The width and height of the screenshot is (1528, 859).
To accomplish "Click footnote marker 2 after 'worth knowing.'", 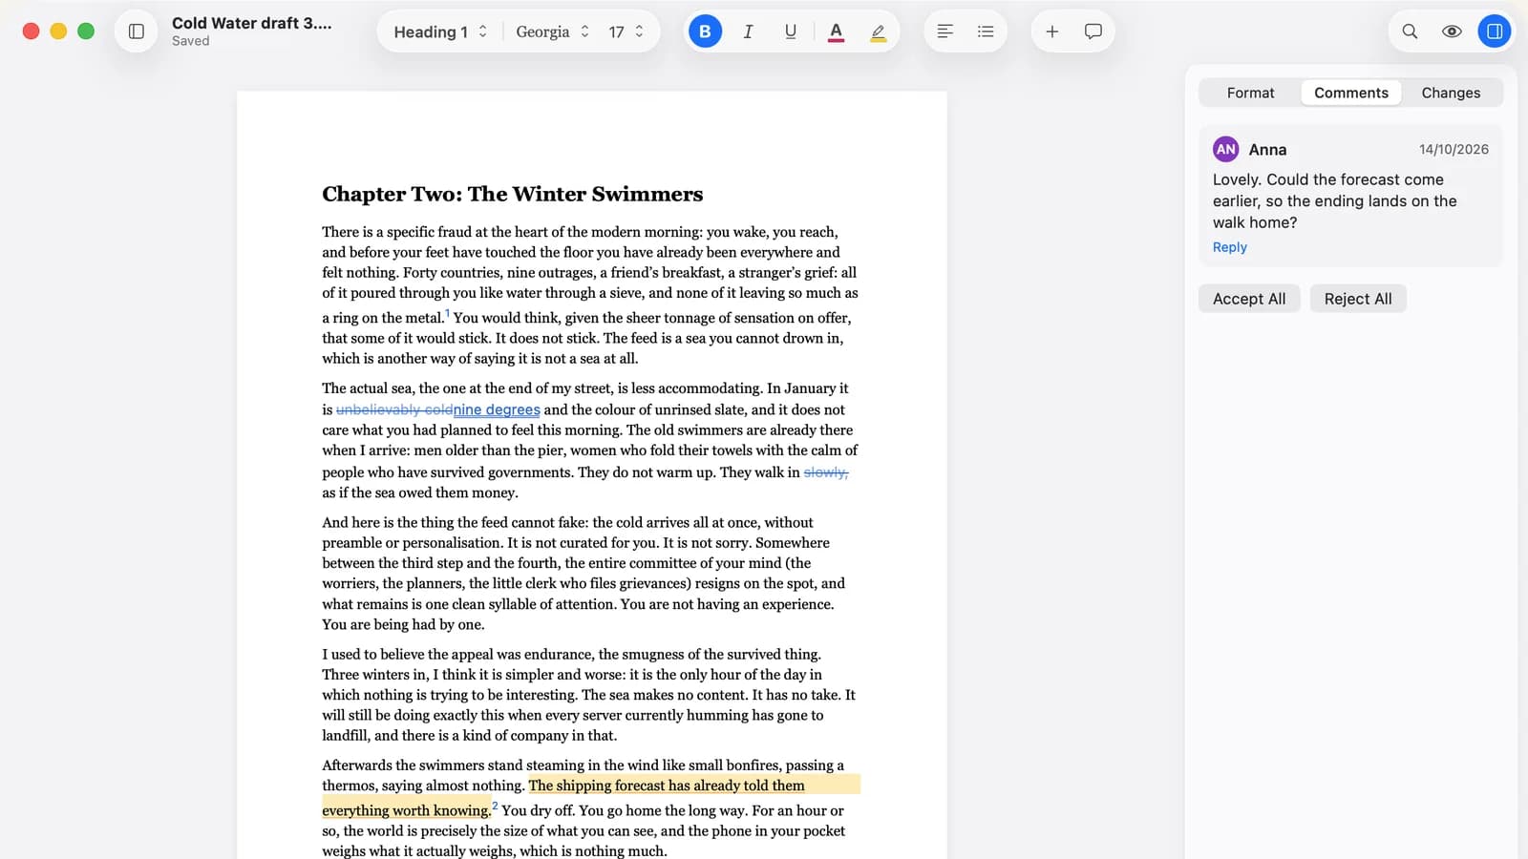I will tap(495, 806).
